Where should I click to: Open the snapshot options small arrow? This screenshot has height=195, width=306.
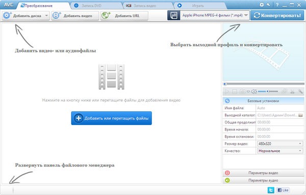click(248, 91)
